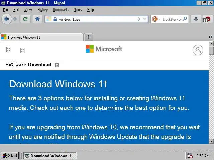The height and width of the screenshot is (160, 214).
Task: Click the tab groups grid icon
Action: pos(211,37)
